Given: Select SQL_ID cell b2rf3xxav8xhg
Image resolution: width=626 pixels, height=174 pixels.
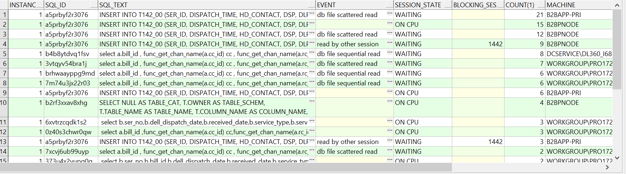Looking at the screenshot, I should click(71, 107).
